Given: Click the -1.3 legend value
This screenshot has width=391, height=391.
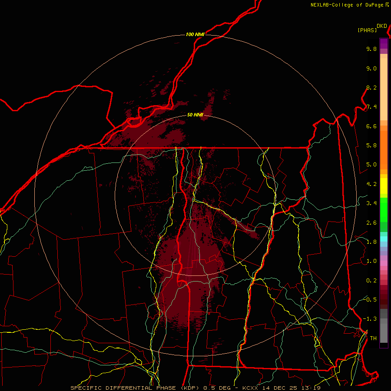Looking at the screenshot, I should 370,319.
